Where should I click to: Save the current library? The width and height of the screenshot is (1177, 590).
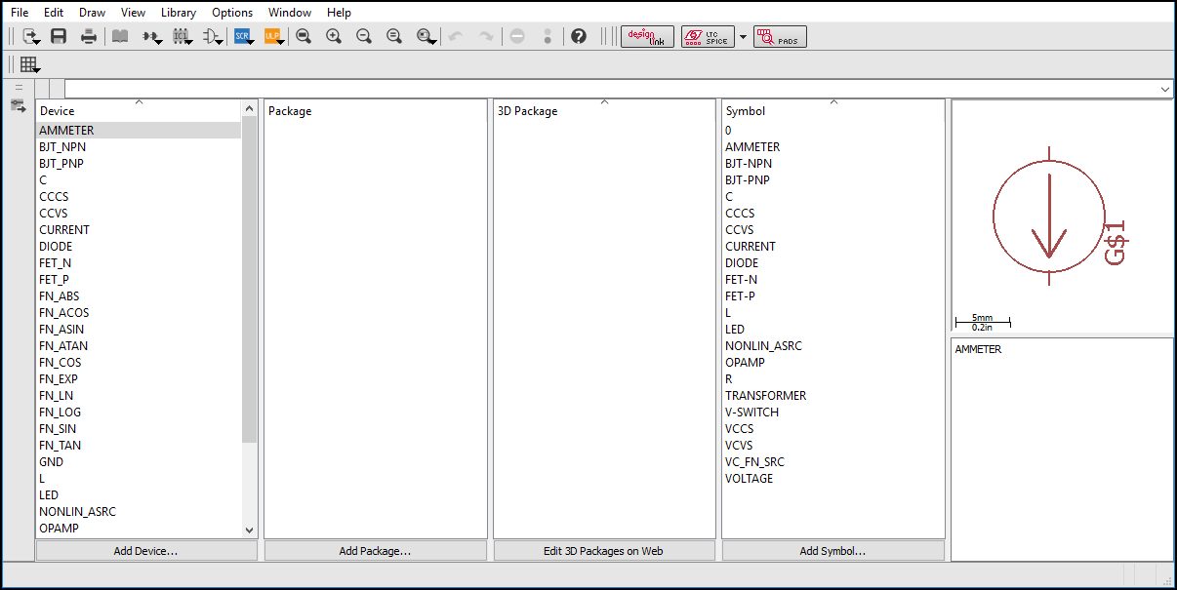click(x=58, y=36)
